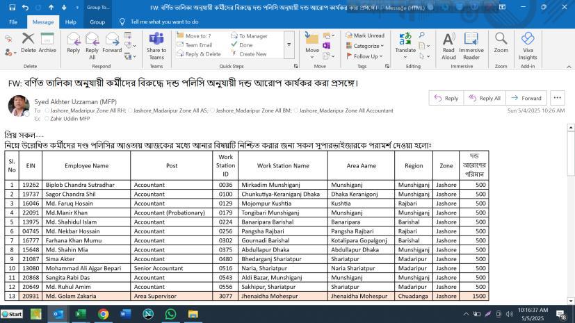Start Read Aloud
This screenshot has width=575, height=323.
tap(448, 46)
